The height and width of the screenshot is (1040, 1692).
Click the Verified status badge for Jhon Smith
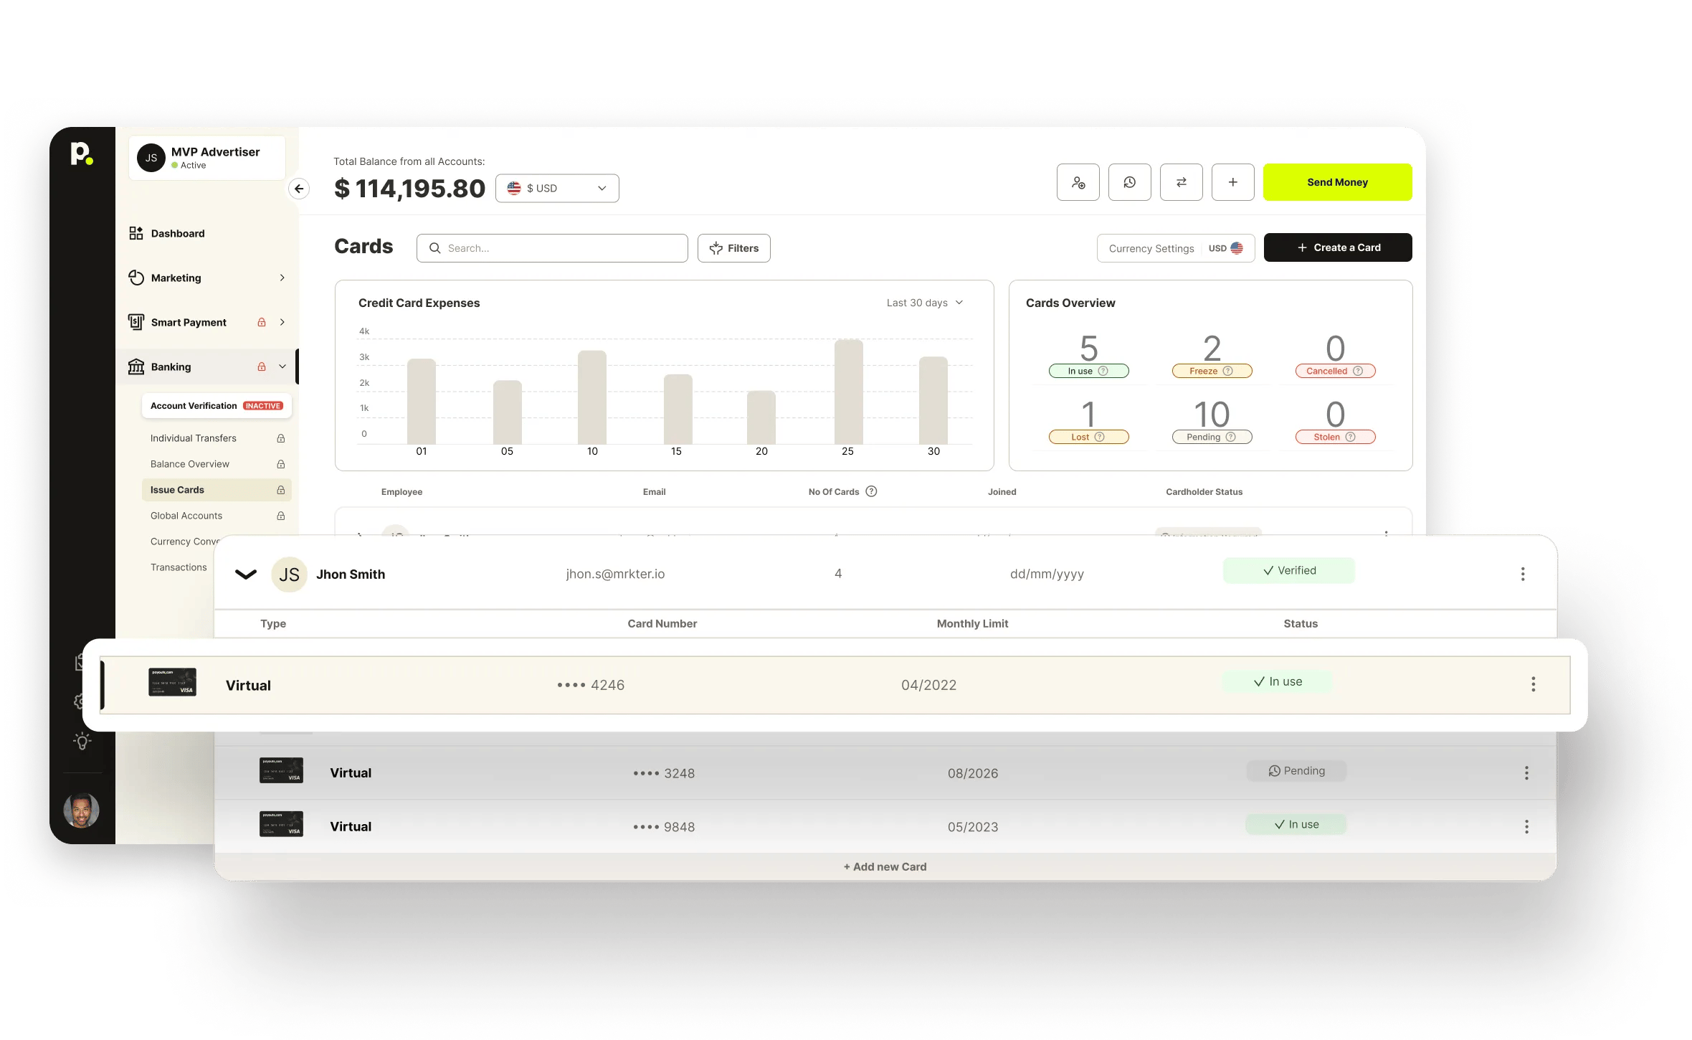pyautogui.click(x=1288, y=570)
